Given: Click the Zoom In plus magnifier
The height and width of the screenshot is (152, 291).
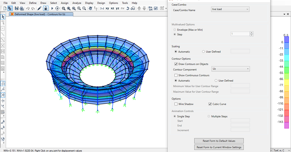Looking at the screenshot, I should 79,8.
